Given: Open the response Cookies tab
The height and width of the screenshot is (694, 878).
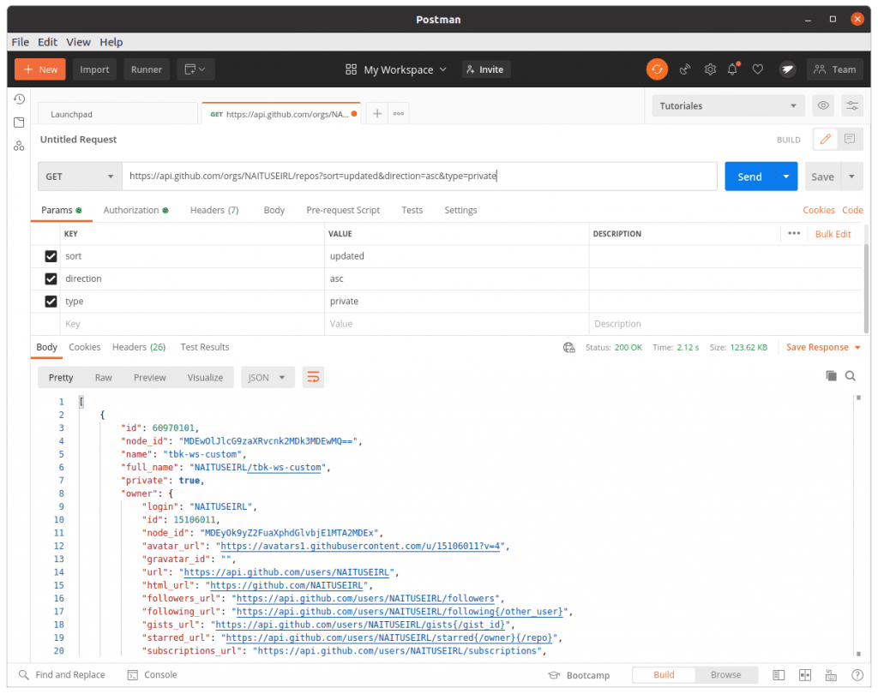Looking at the screenshot, I should point(85,347).
